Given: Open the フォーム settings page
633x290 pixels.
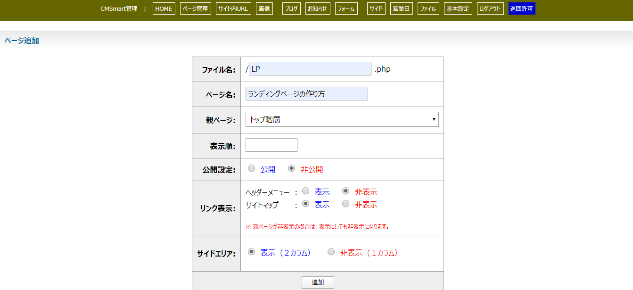Looking at the screenshot, I should click(x=346, y=8).
